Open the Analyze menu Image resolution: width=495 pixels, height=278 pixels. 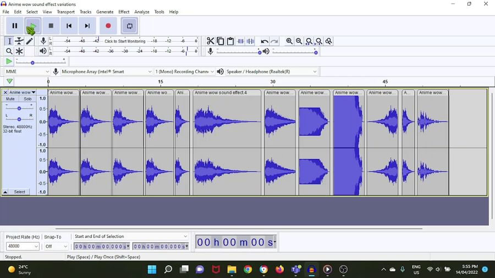click(x=142, y=12)
